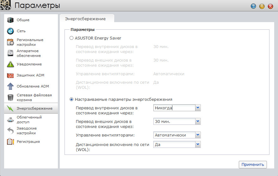This screenshot has width=278, height=176.
Task: Select ASUSTOR Energy Saver radio button
Action: 71,38
